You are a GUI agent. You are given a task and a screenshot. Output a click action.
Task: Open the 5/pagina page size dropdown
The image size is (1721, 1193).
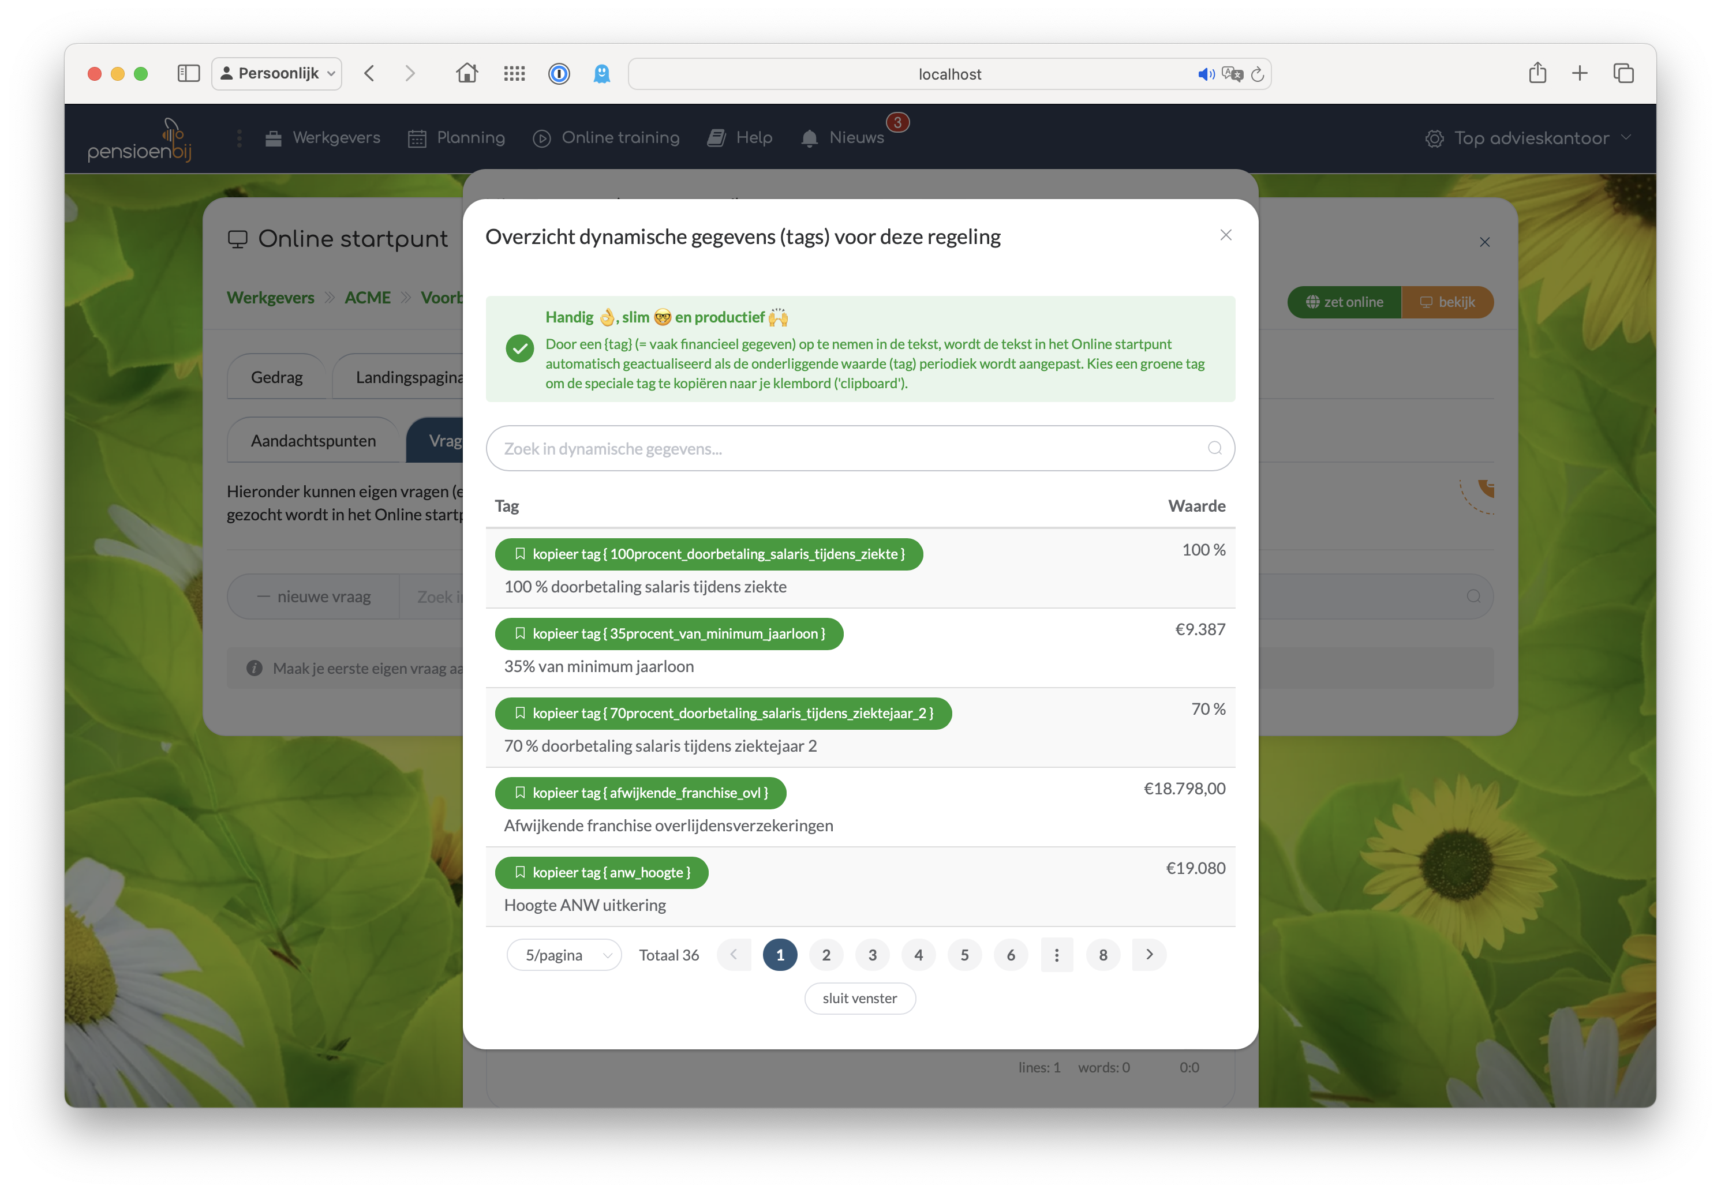coord(564,955)
